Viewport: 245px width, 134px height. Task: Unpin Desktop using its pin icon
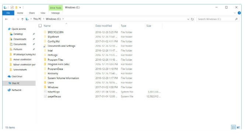coord(34,34)
